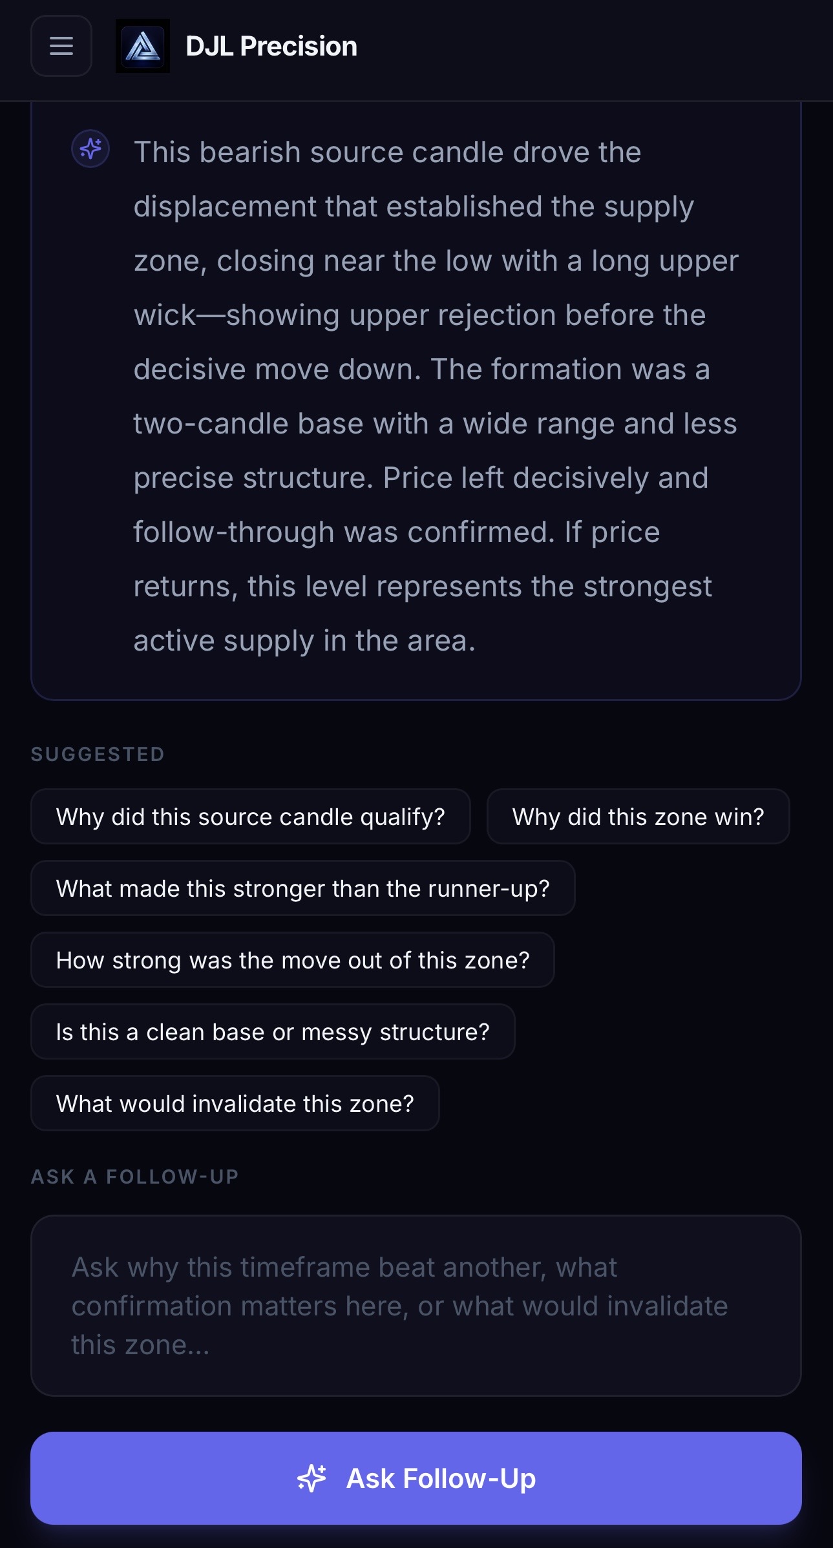Image resolution: width=833 pixels, height=1548 pixels.
Task: Choose 'Why did this zone win?' suggestion
Action: [x=638, y=817]
